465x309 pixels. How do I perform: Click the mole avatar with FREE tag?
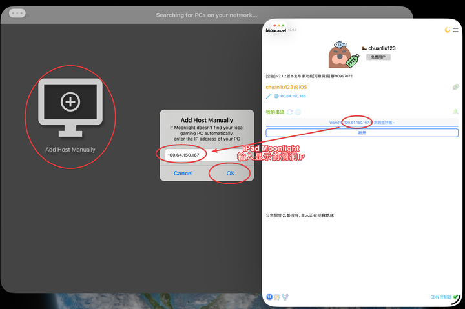coord(343,55)
